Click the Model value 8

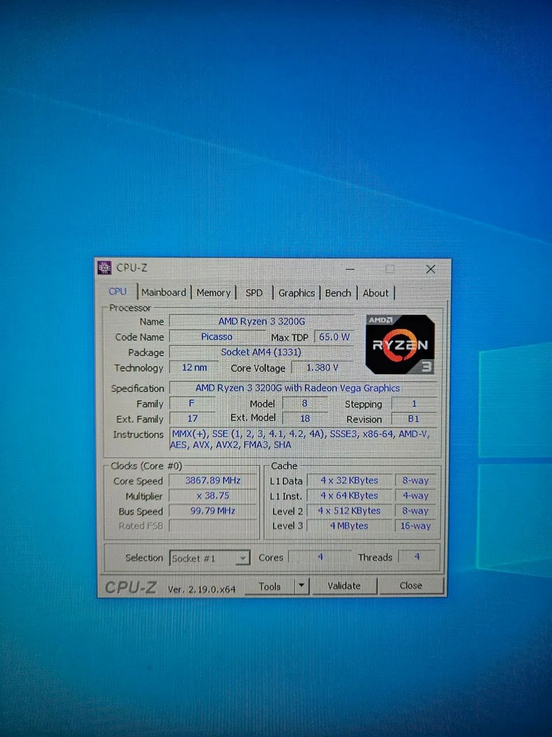[x=305, y=404]
